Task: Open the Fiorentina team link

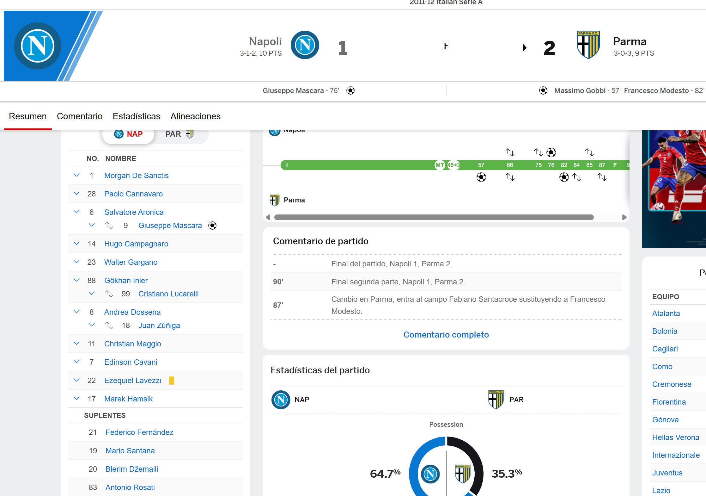Action: pos(669,402)
